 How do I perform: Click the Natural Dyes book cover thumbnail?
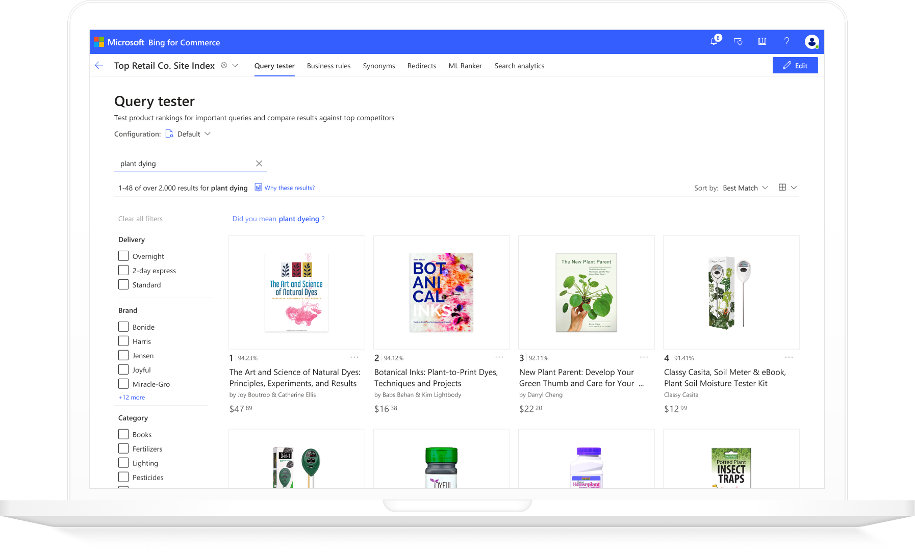[x=297, y=293]
